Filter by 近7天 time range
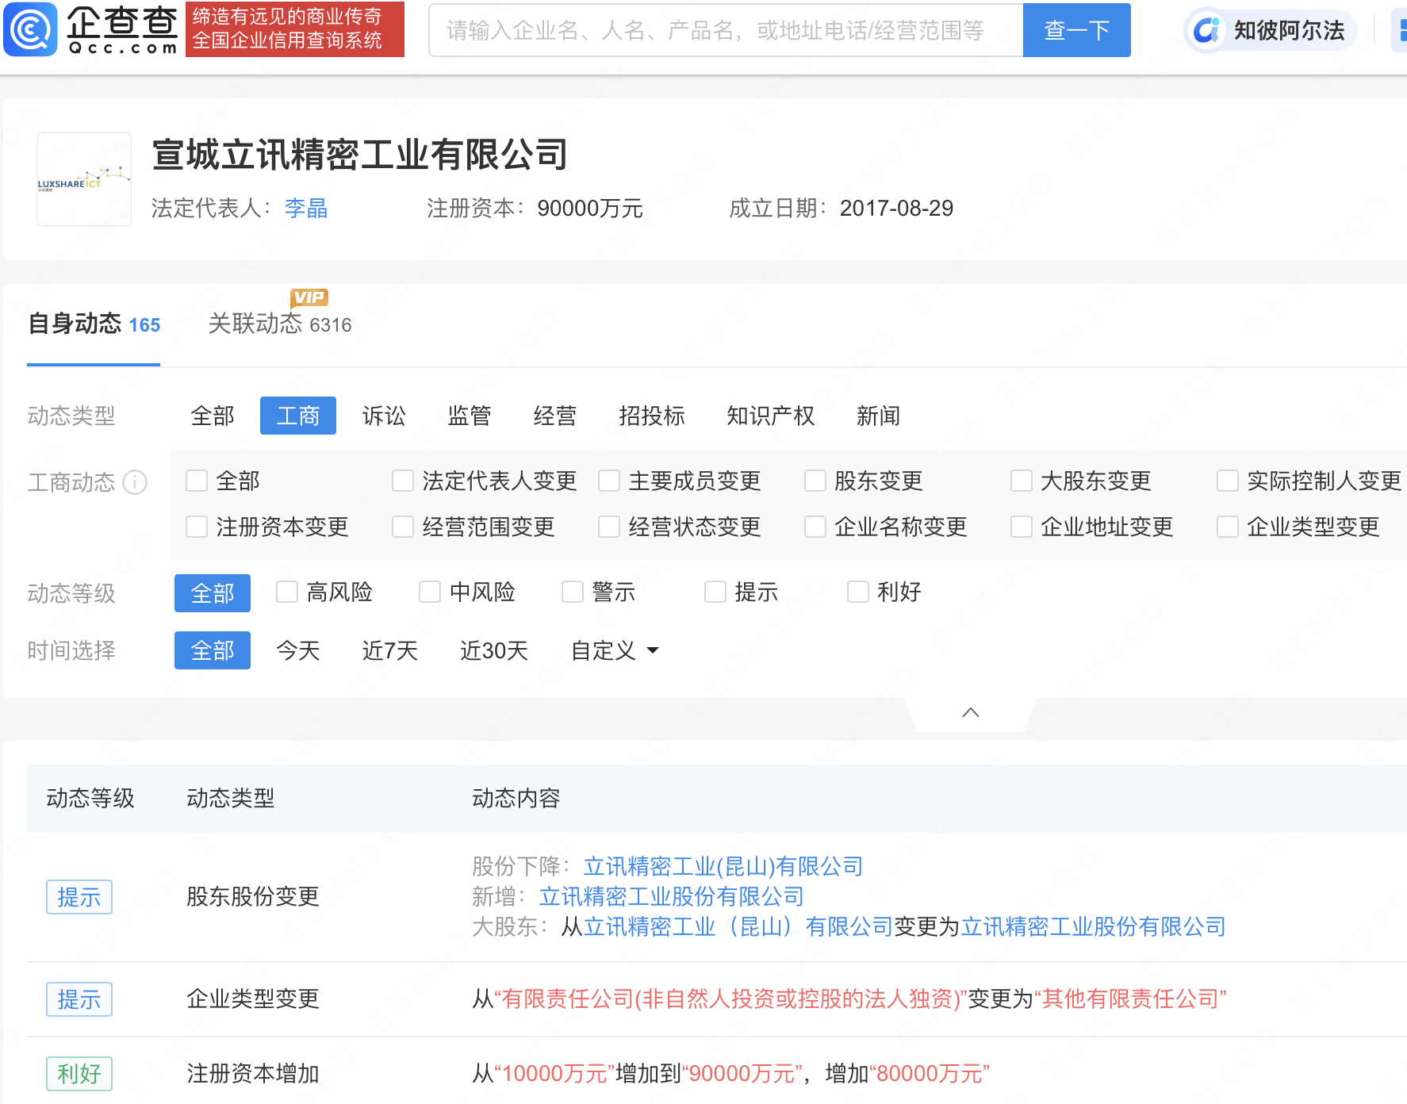 pyautogui.click(x=390, y=650)
